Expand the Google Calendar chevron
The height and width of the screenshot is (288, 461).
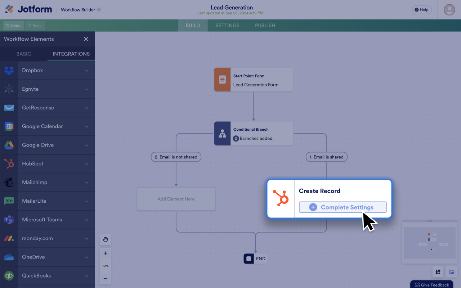(87, 126)
